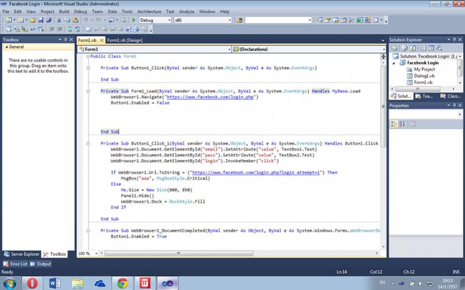Open the Output window tab

click(41, 264)
